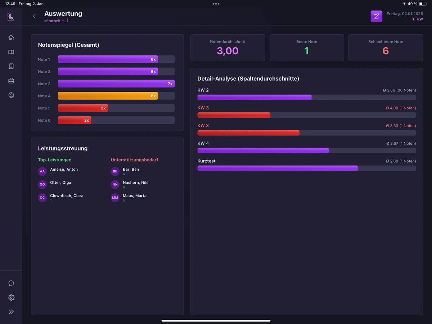This screenshot has width=432, height=324.
Task: Click the app logo at top left
Action: (x=11, y=16)
